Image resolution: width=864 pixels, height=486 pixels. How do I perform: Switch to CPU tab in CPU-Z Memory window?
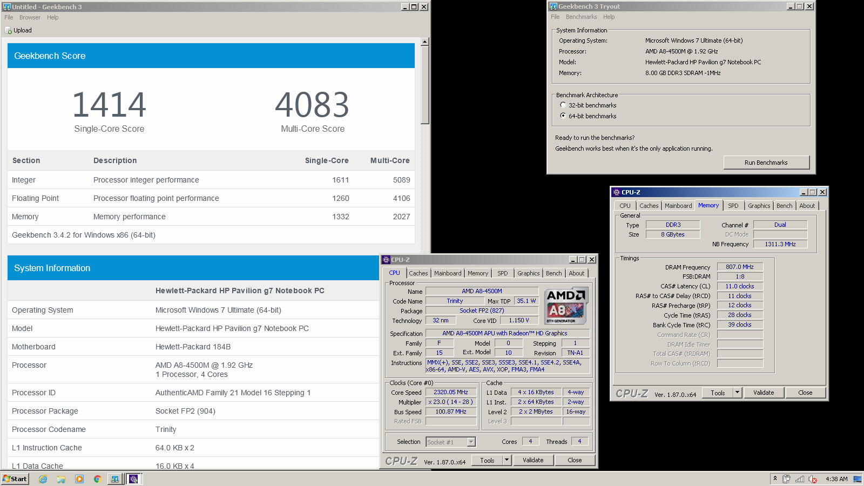tap(625, 206)
